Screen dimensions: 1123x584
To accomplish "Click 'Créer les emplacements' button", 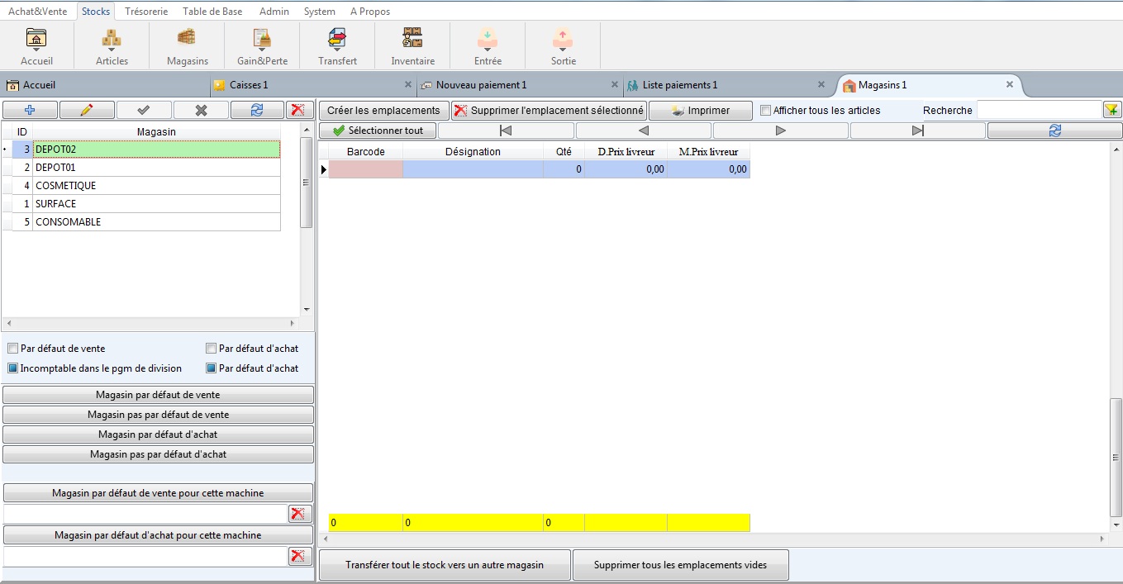I will (383, 111).
